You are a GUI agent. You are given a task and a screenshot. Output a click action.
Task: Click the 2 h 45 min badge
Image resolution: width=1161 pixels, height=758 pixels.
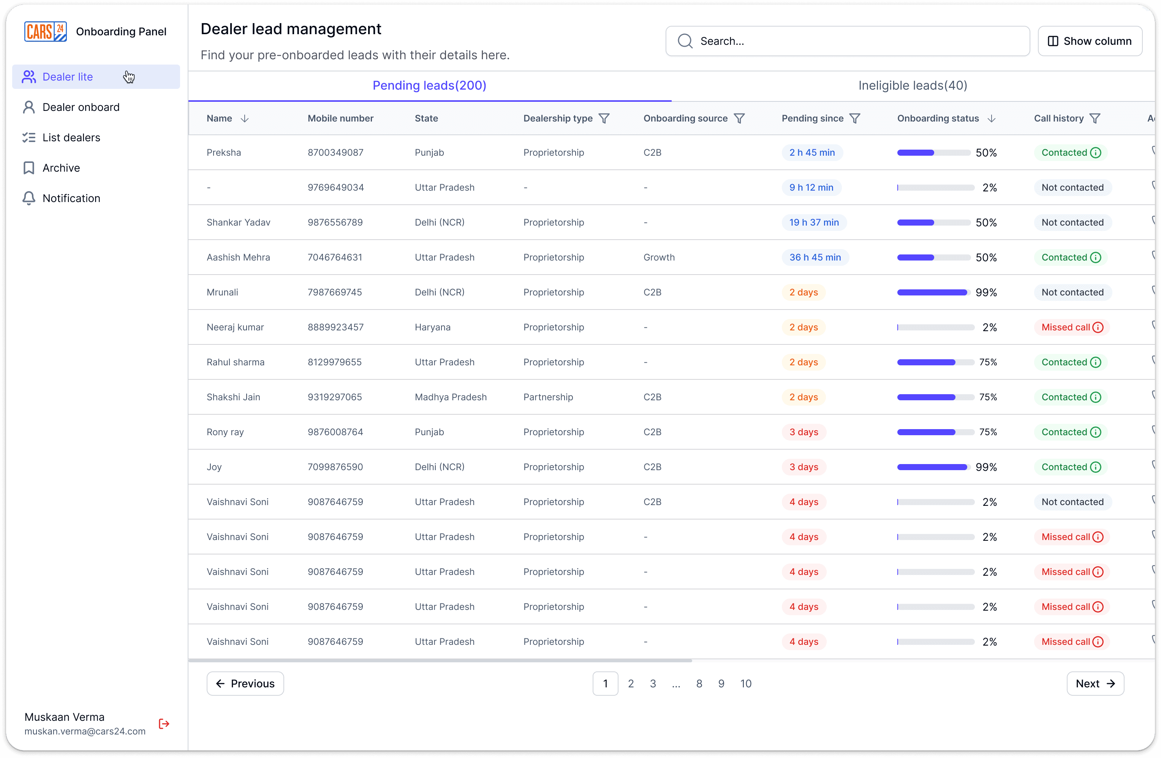coord(812,153)
